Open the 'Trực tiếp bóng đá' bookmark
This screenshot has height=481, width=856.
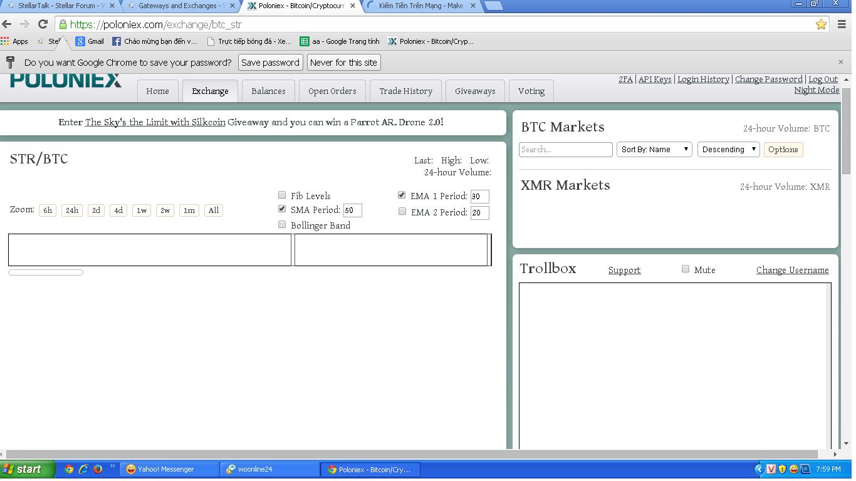click(249, 41)
